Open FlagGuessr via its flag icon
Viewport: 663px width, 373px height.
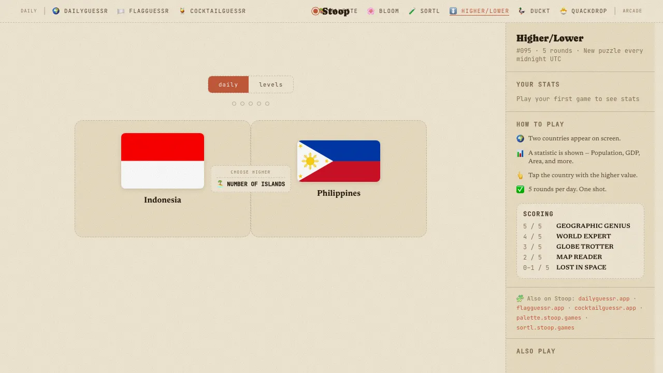[121, 11]
